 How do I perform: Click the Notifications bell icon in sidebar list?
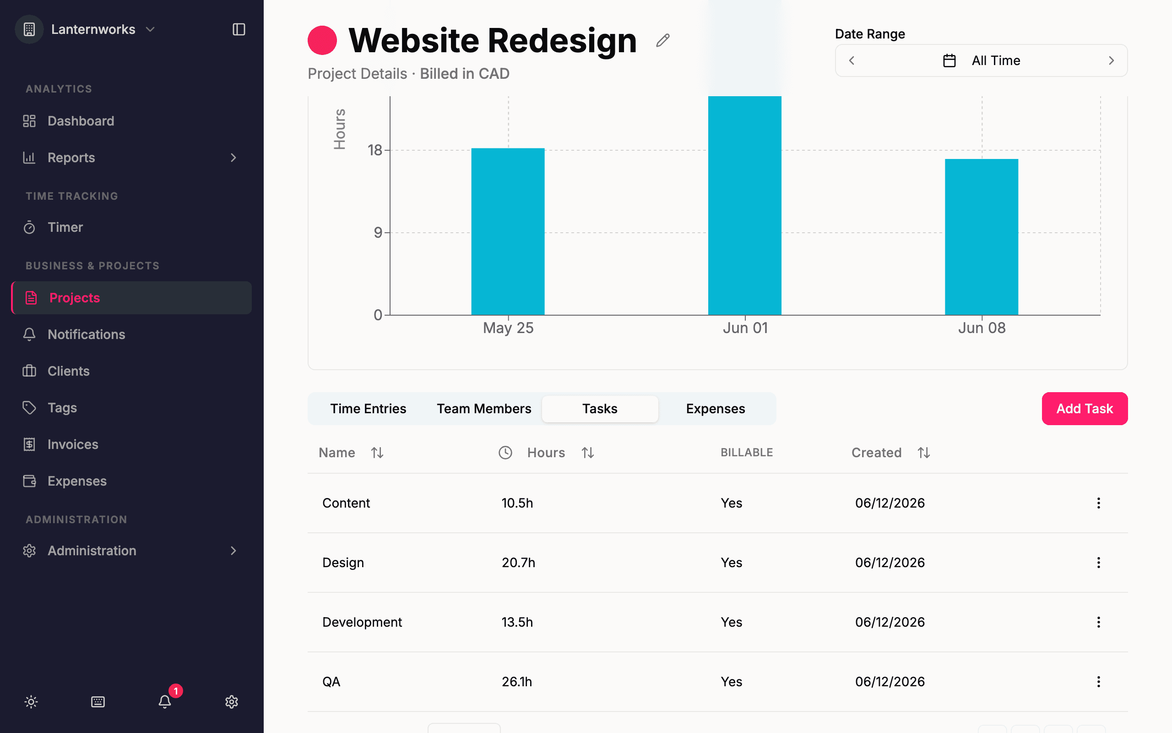pyautogui.click(x=30, y=334)
